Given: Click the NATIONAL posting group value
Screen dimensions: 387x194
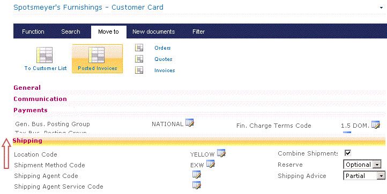Looking at the screenshot, I should 167,124.
